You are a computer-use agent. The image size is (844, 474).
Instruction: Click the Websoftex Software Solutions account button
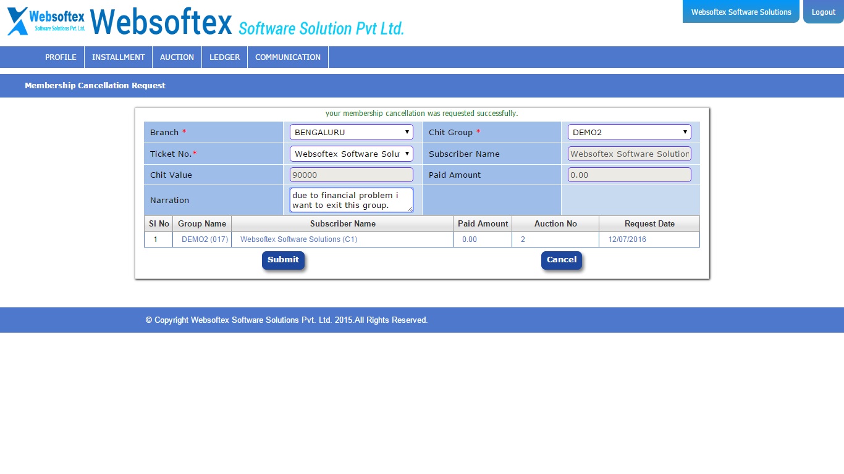click(741, 12)
